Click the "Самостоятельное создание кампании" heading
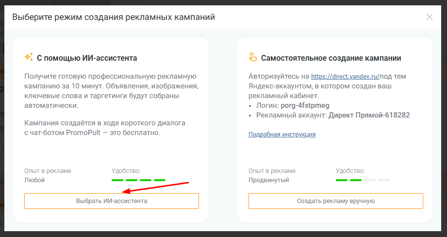 coord(331,58)
